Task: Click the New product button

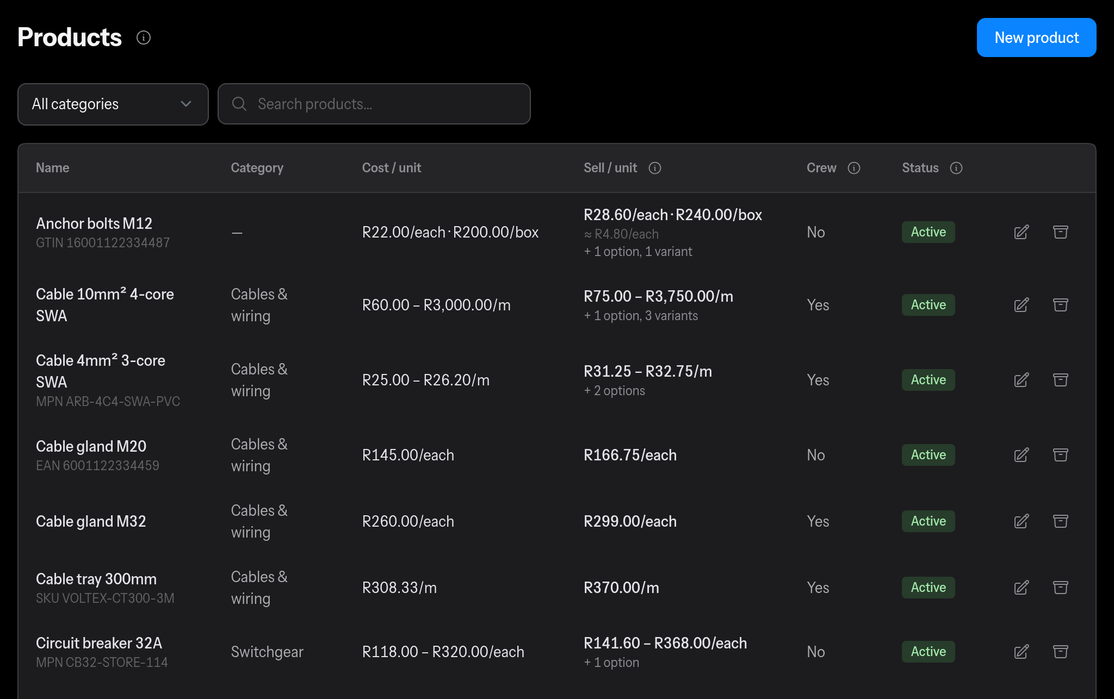Action: tap(1036, 38)
